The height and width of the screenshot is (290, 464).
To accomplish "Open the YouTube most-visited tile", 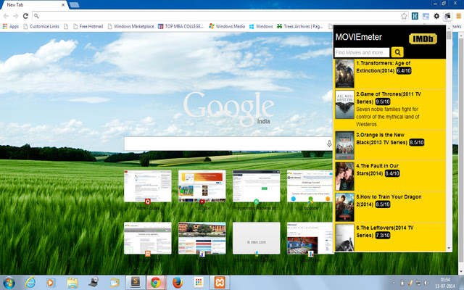I will pos(202,186).
